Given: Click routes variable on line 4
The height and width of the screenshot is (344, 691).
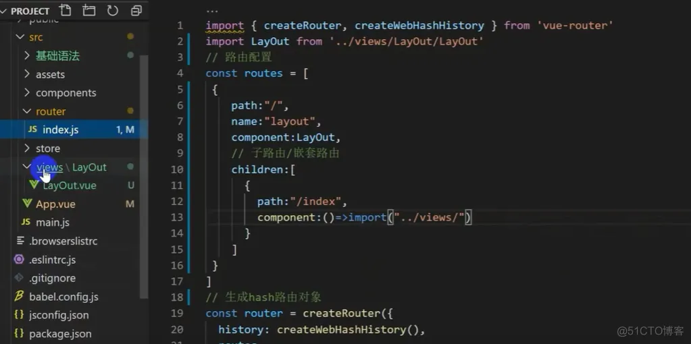Looking at the screenshot, I should tap(263, 73).
